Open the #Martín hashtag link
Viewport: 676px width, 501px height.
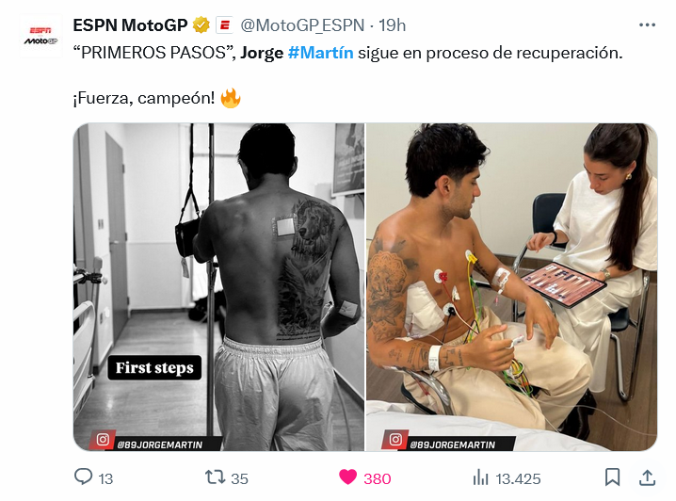(320, 53)
